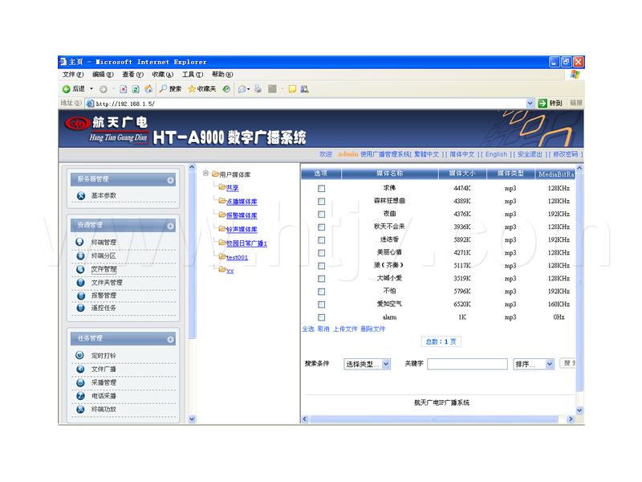Click the sidebar vertical scrollbar thumb
Screen dimensions: 642x482
pyautogui.click(x=192, y=255)
